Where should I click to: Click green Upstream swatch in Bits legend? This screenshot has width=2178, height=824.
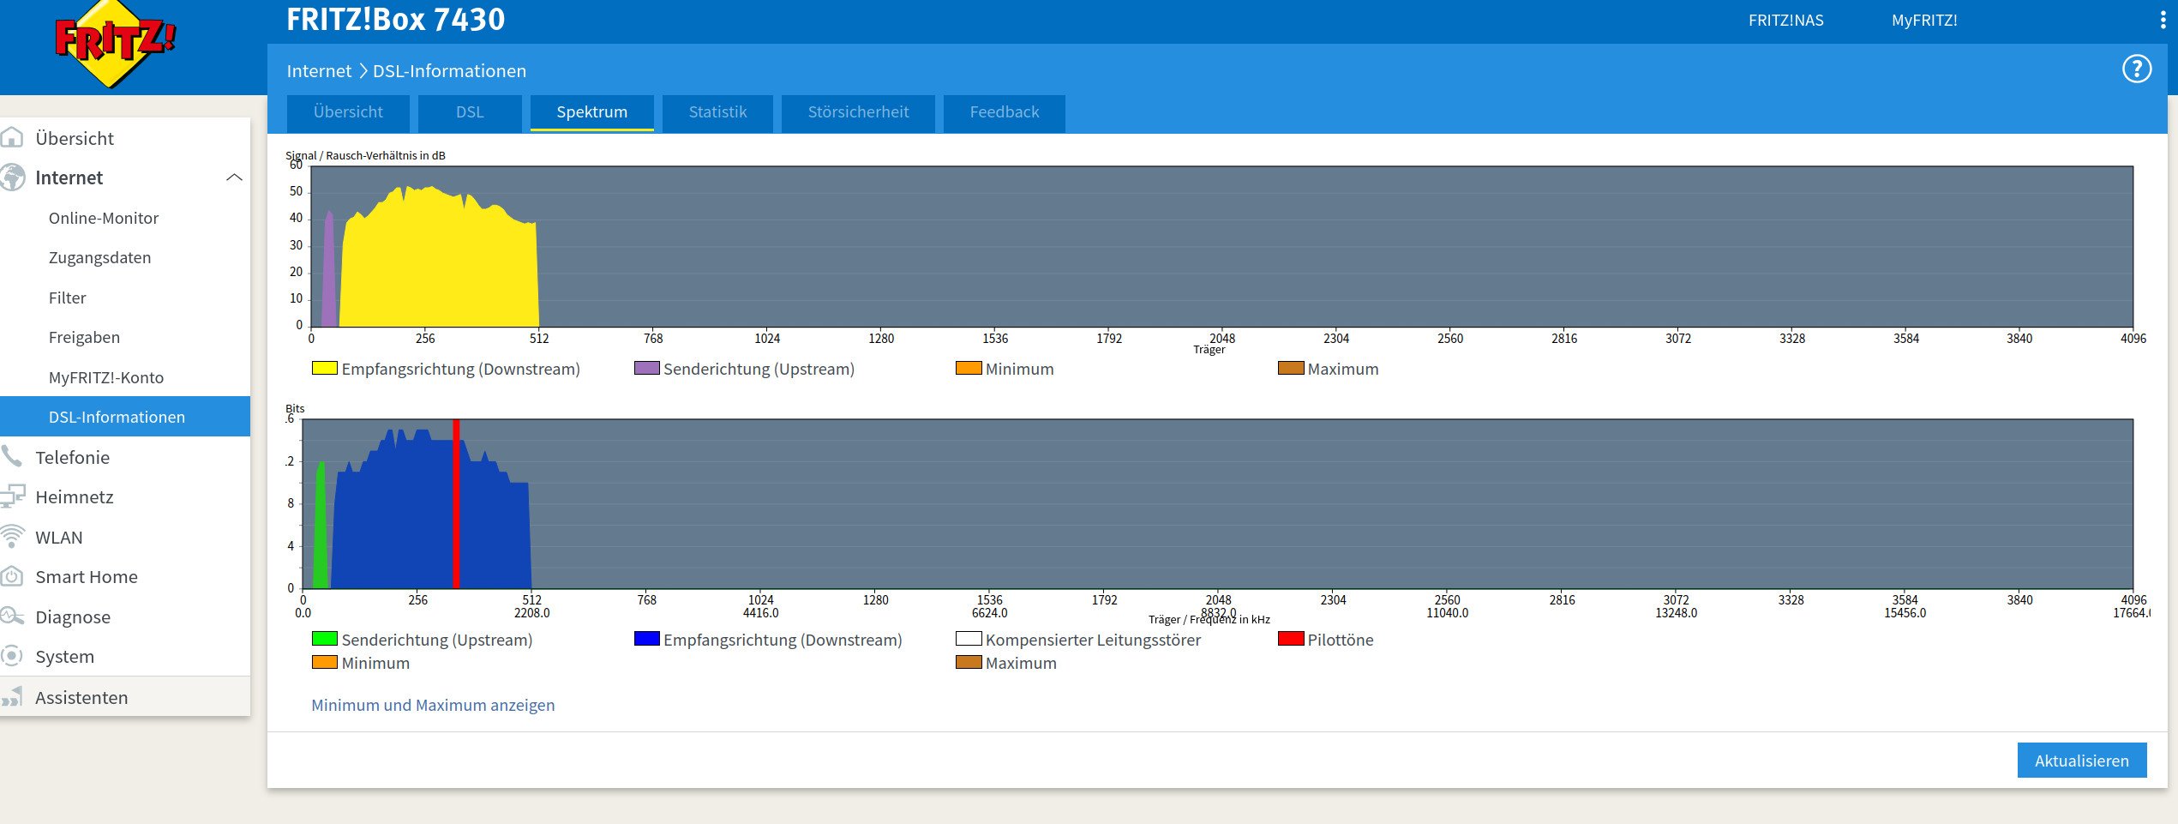click(x=324, y=638)
